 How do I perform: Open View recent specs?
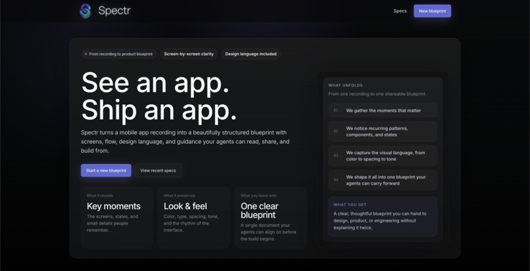[x=158, y=171]
